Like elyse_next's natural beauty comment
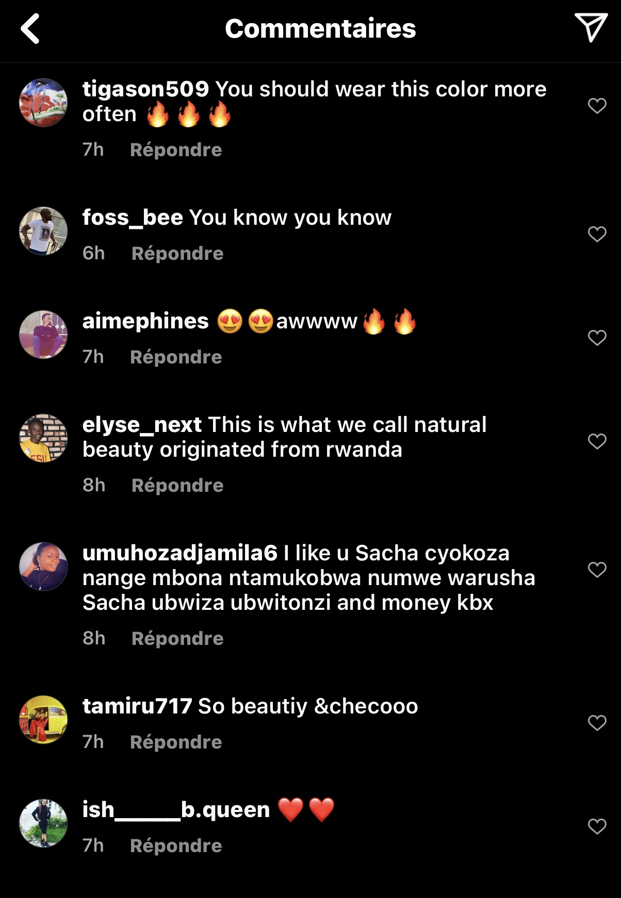The width and height of the screenshot is (621, 898). click(597, 441)
